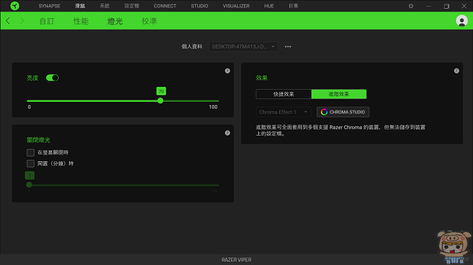Open the STUDIO top tab
This screenshot has width=473, height=265.
coord(199,6)
